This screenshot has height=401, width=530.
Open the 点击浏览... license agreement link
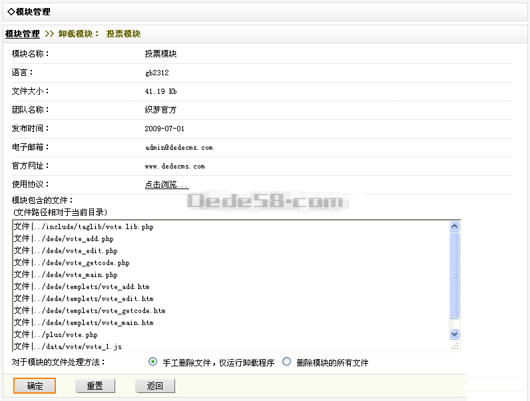(x=166, y=185)
